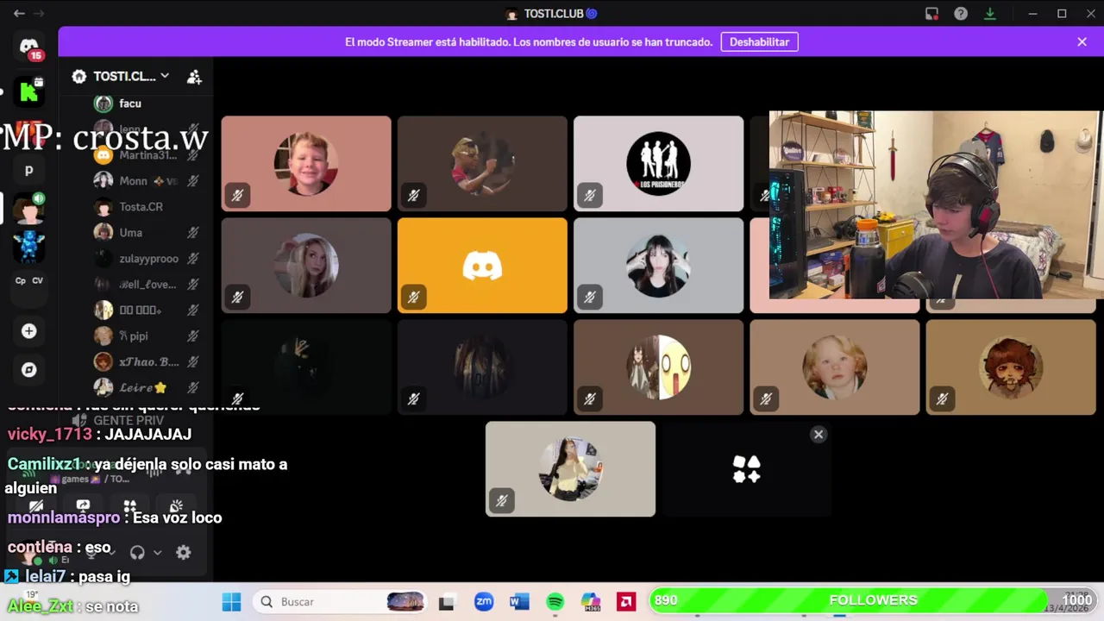Toggle deafen headphones icon in user panel
1104x621 pixels.
pyautogui.click(x=137, y=553)
